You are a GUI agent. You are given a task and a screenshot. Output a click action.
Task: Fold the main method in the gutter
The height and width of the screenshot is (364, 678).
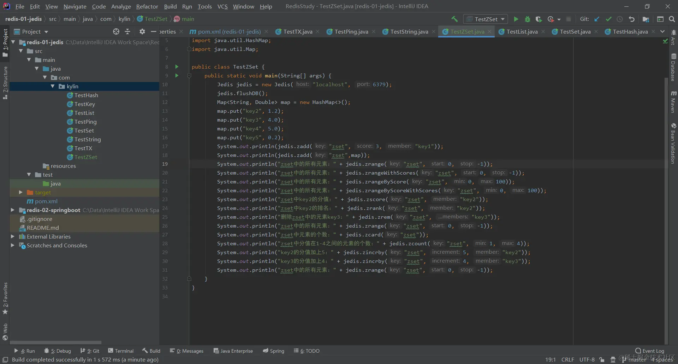pos(189,76)
